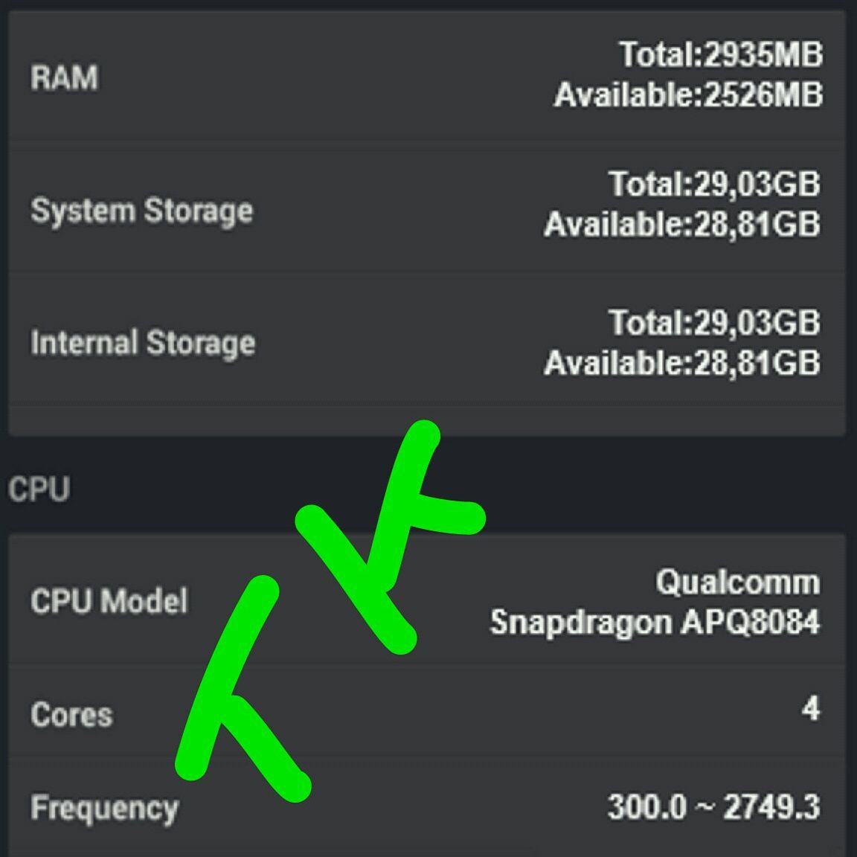Image resolution: width=857 pixels, height=857 pixels.
Task: Tap the Available:2526MB RAM value
Action: (x=688, y=95)
